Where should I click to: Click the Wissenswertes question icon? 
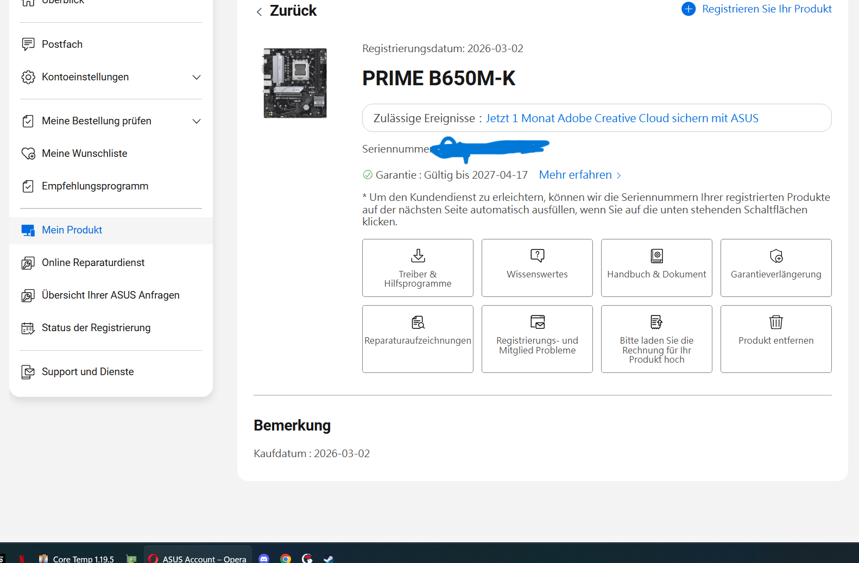click(538, 255)
